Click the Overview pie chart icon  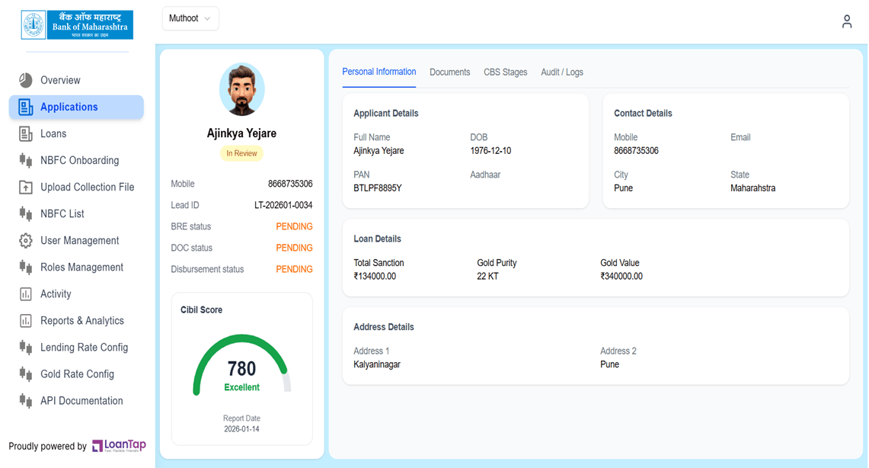pyautogui.click(x=26, y=80)
